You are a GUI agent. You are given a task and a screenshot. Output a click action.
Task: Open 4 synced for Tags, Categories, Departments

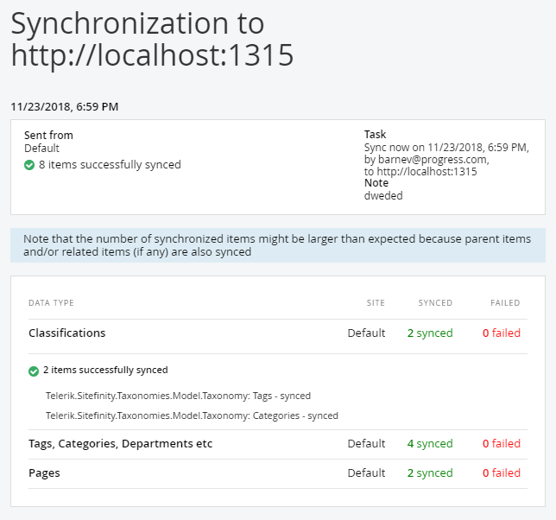pyautogui.click(x=430, y=443)
